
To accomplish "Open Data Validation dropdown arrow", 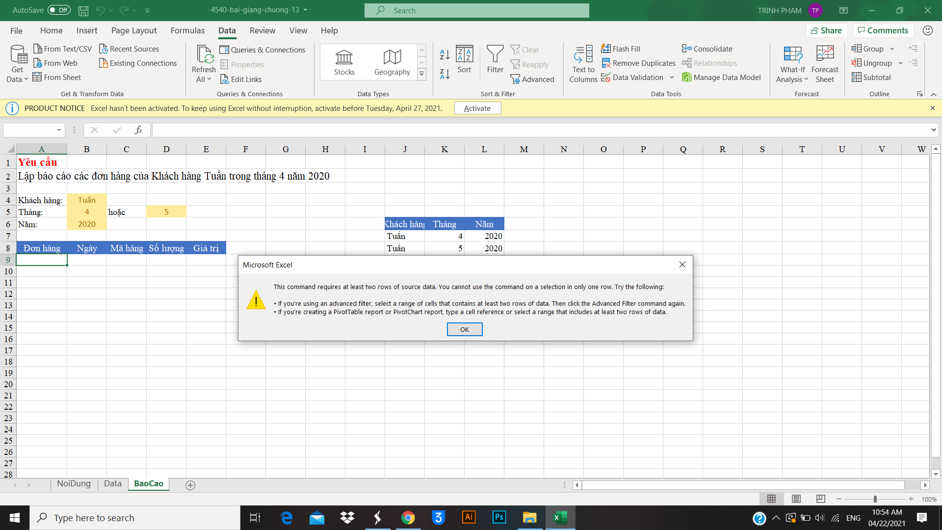I will [x=672, y=77].
